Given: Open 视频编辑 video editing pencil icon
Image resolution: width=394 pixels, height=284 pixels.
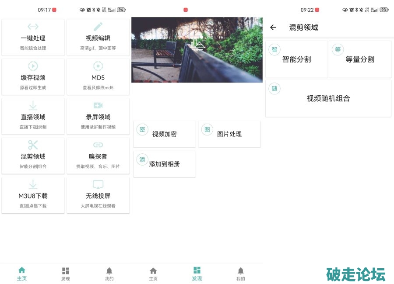Looking at the screenshot, I should coord(98,27).
